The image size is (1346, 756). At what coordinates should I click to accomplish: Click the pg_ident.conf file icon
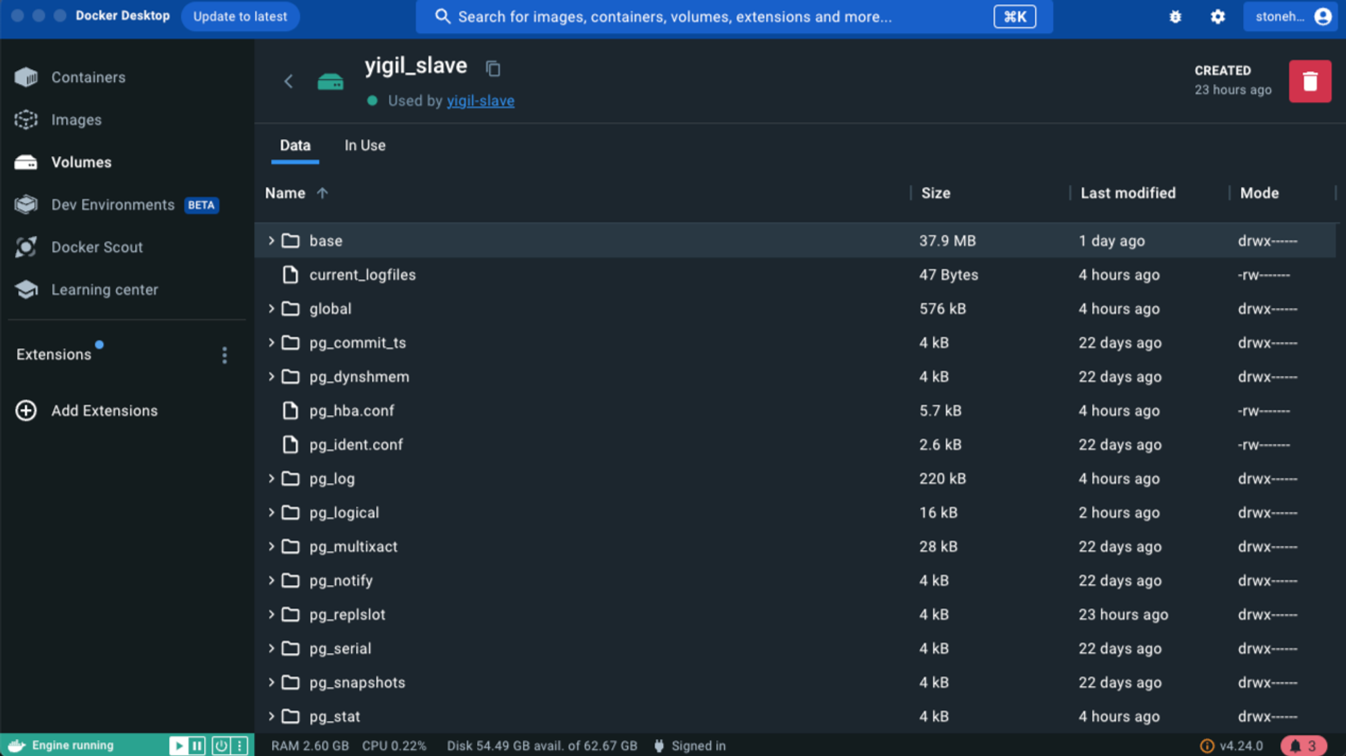click(290, 445)
